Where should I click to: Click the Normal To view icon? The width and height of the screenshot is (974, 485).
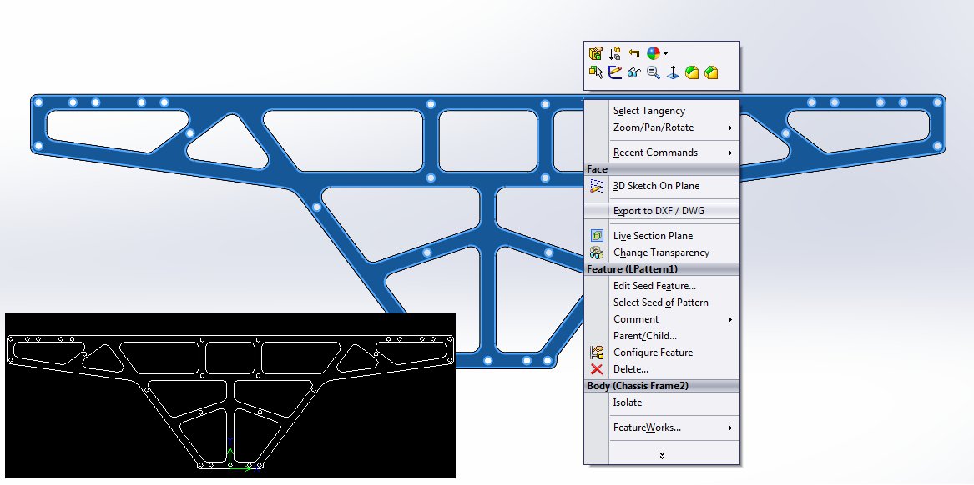(x=673, y=72)
